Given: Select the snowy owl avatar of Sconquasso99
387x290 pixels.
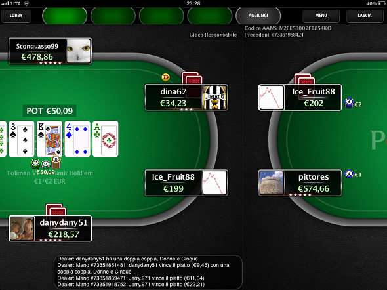Looking at the screenshot, I should pos(79,51).
